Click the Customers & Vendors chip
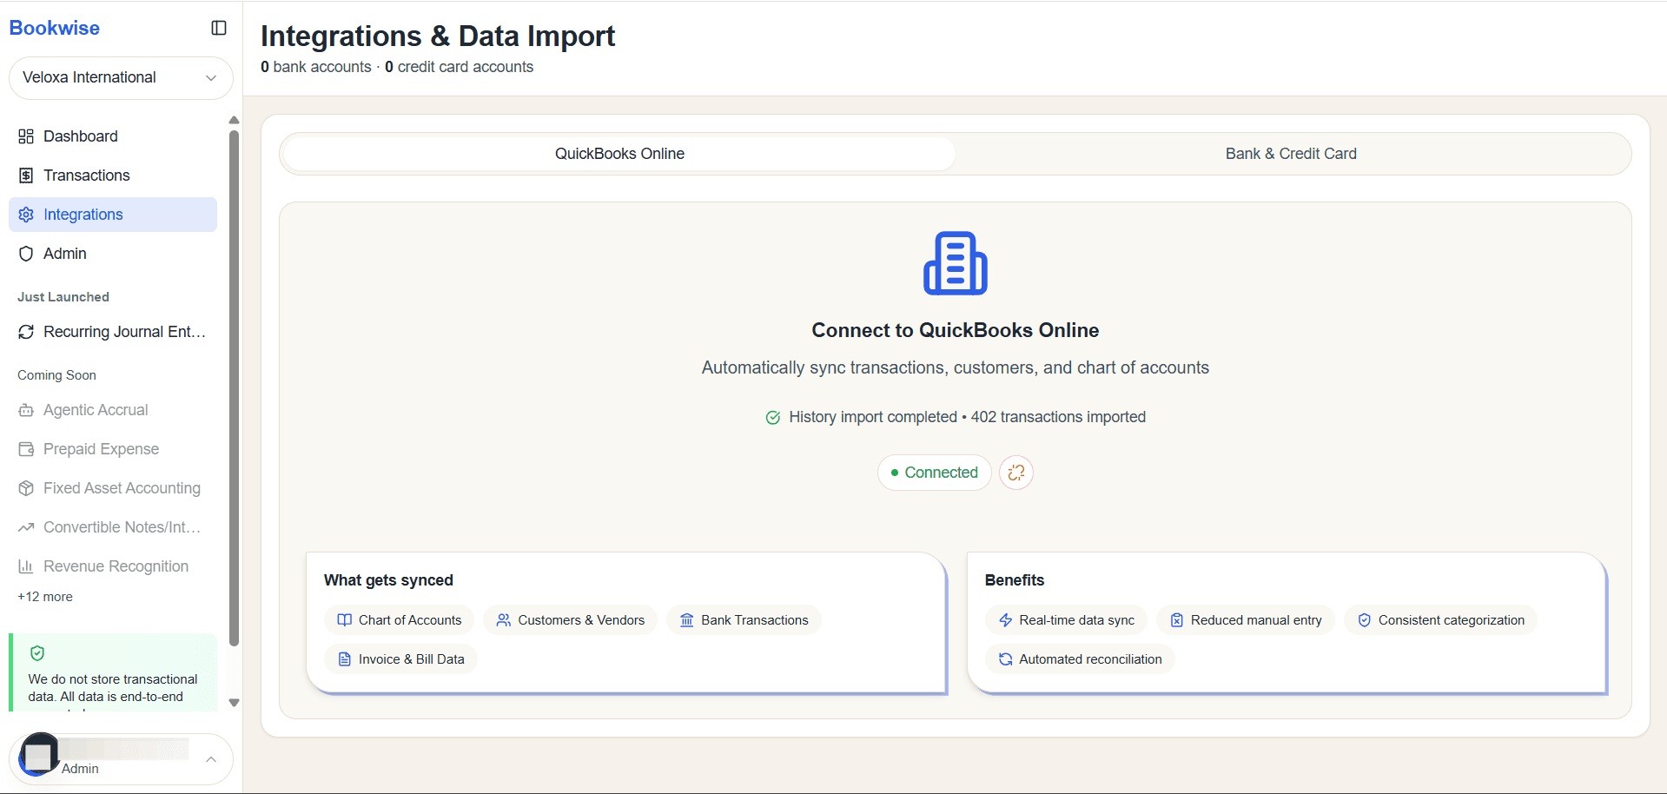 (571, 620)
